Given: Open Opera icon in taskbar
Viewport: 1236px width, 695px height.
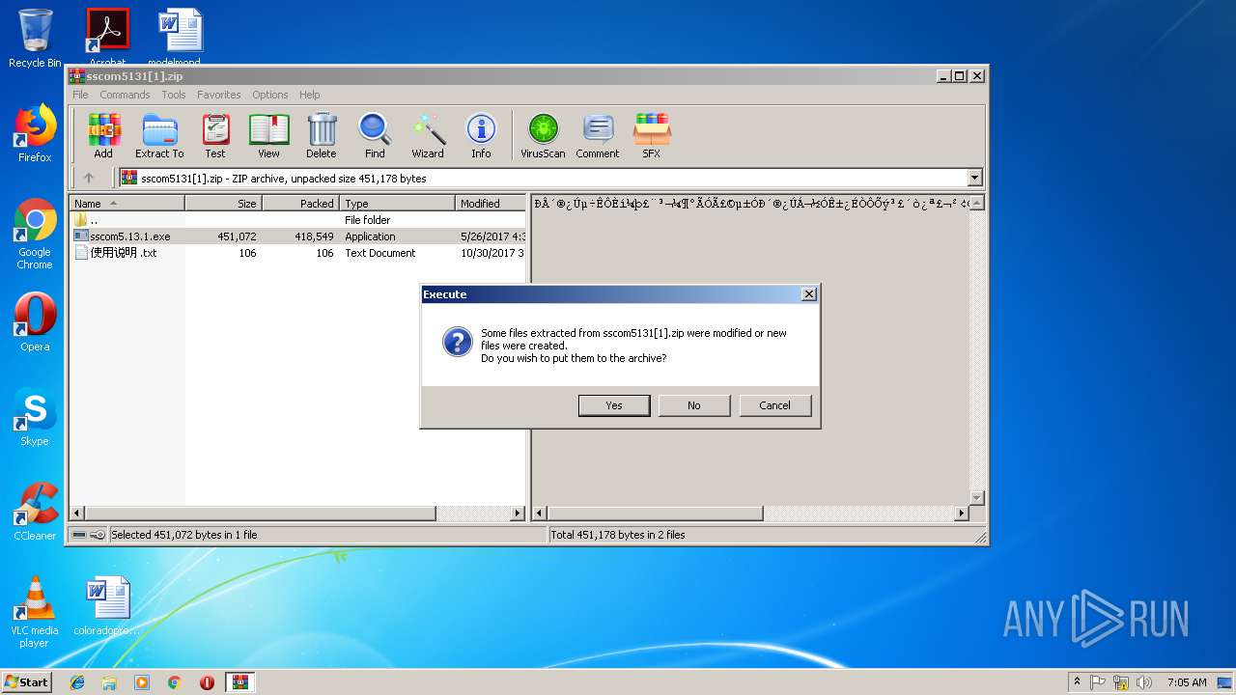Looking at the screenshot, I should (x=207, y=682).
